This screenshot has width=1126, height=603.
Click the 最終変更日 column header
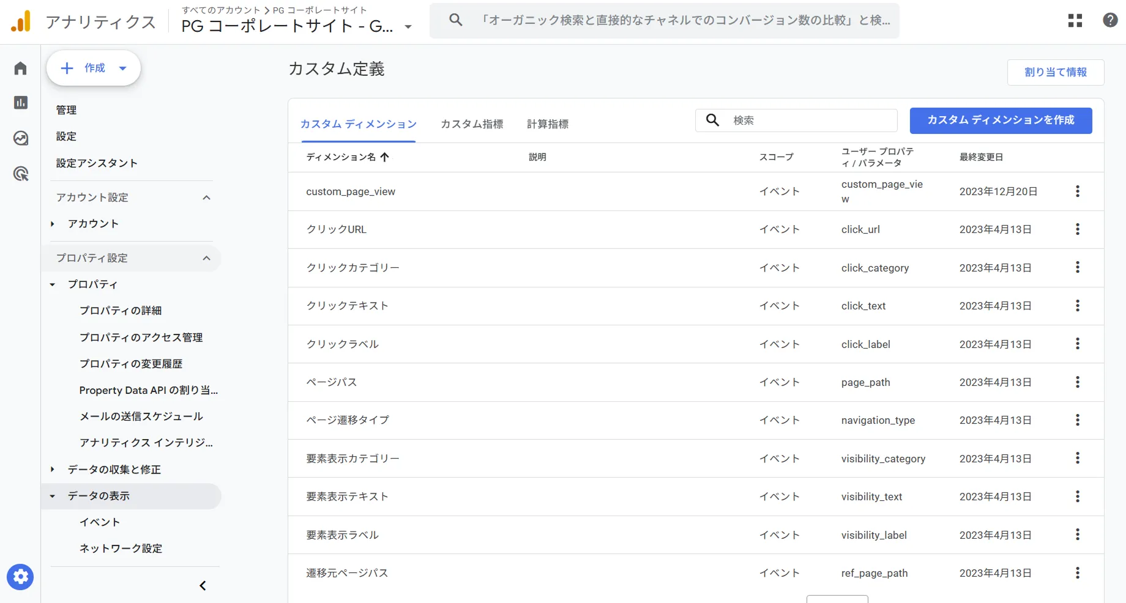click(981, 157)
